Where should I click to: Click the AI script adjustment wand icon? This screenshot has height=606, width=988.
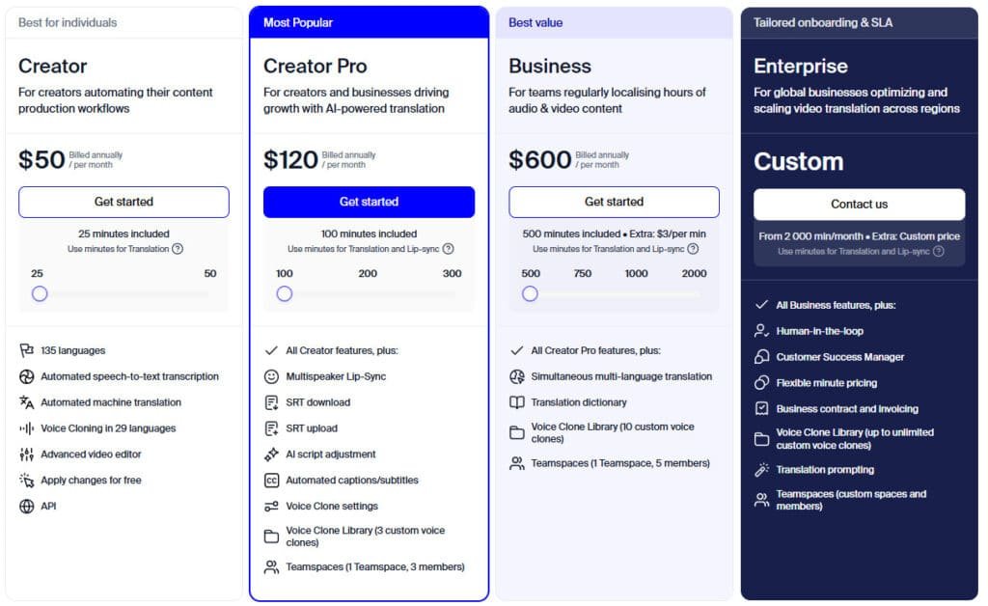tap(270, 454)
